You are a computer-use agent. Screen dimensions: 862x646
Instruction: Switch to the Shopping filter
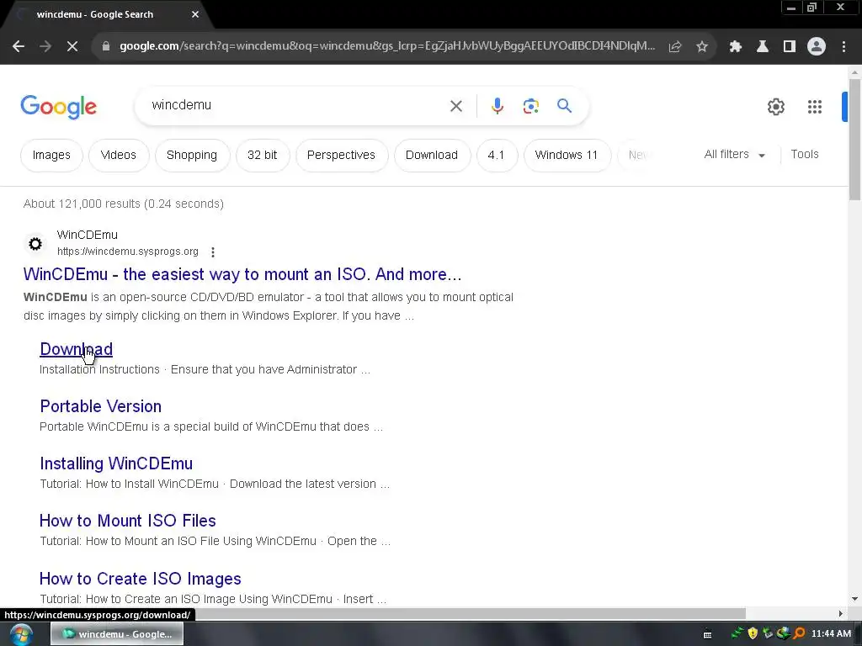[x=192, y=156]
